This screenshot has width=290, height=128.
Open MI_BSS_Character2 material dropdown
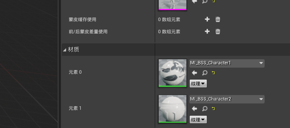click(227, 99)
